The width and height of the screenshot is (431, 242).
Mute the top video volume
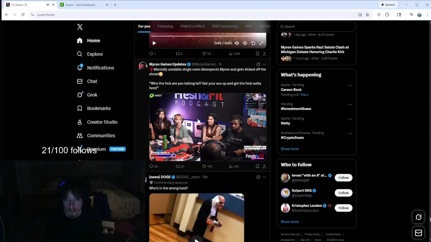(237, 43)
